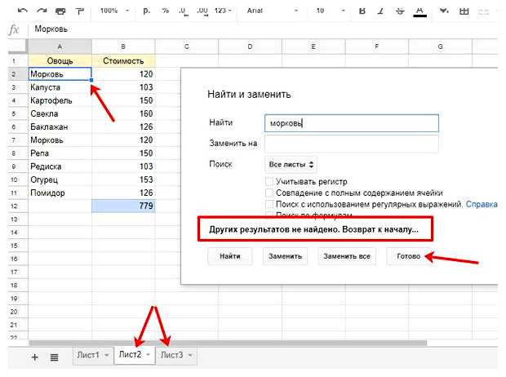Format as percent
Image resolution: width=506 pixels, height=377 pixels.
click(x=165, y=11)
